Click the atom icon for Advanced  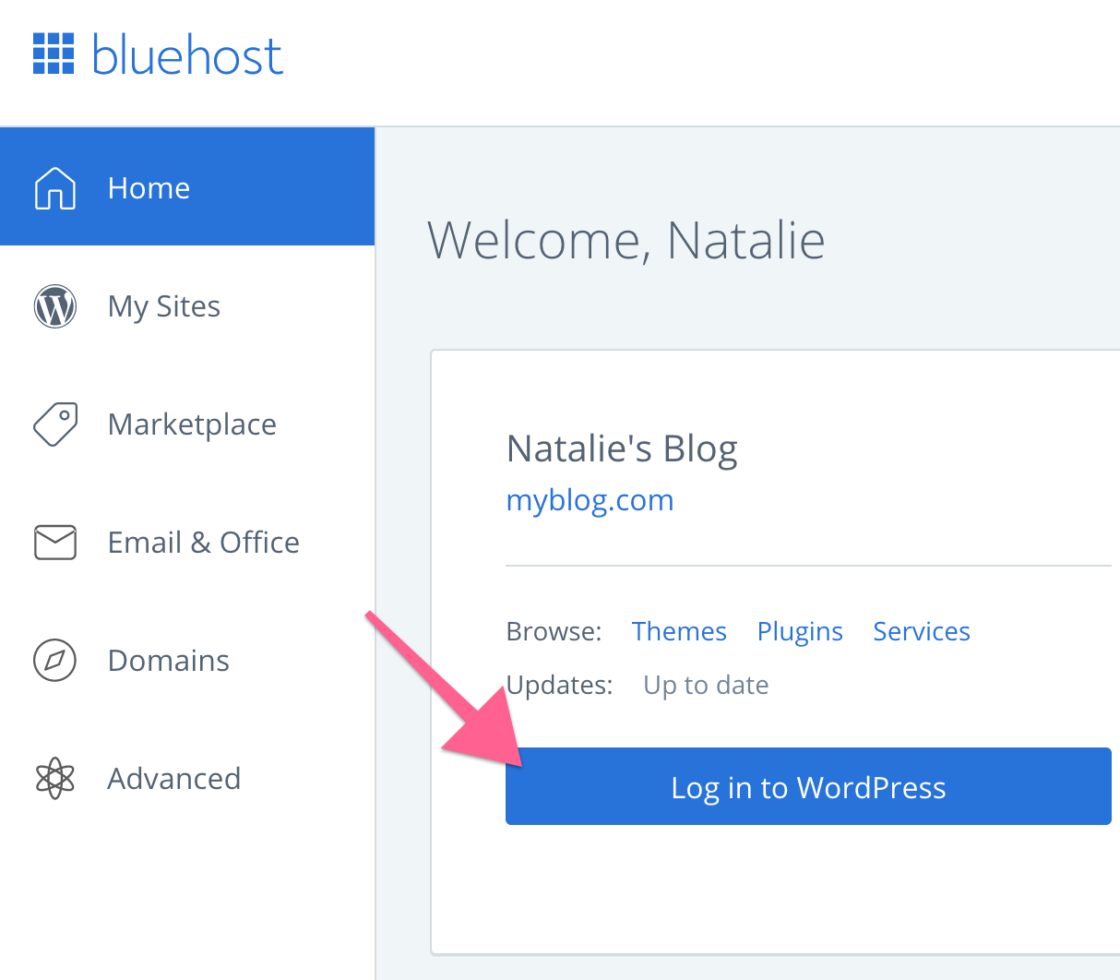pyautogui.click(x=55, y=779)
